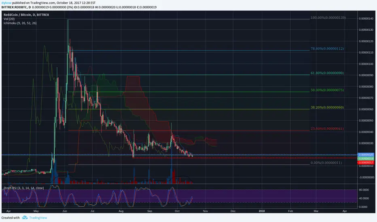Click the Oct label on time axis
Screen dimensions: 377x222
tap(177, 211)
